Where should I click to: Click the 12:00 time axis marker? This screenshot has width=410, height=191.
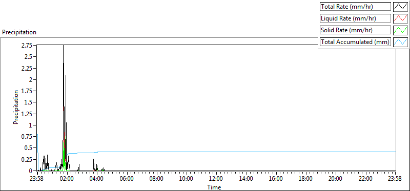pos(216,179)
